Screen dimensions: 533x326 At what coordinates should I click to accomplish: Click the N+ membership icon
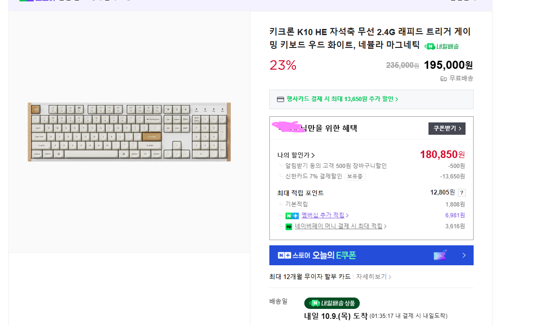coord(292,216)
